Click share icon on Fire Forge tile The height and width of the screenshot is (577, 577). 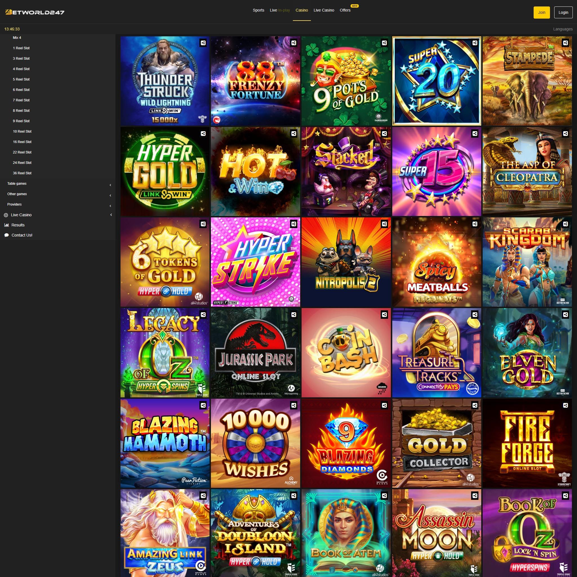pos(565,405)
